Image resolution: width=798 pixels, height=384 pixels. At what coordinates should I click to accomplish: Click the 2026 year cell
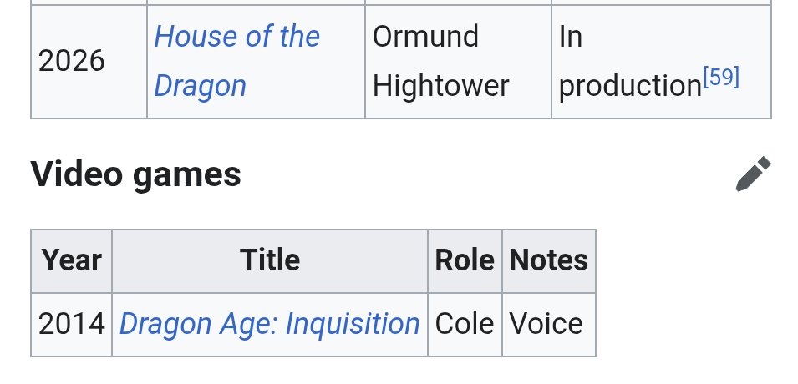coord(89,61)
